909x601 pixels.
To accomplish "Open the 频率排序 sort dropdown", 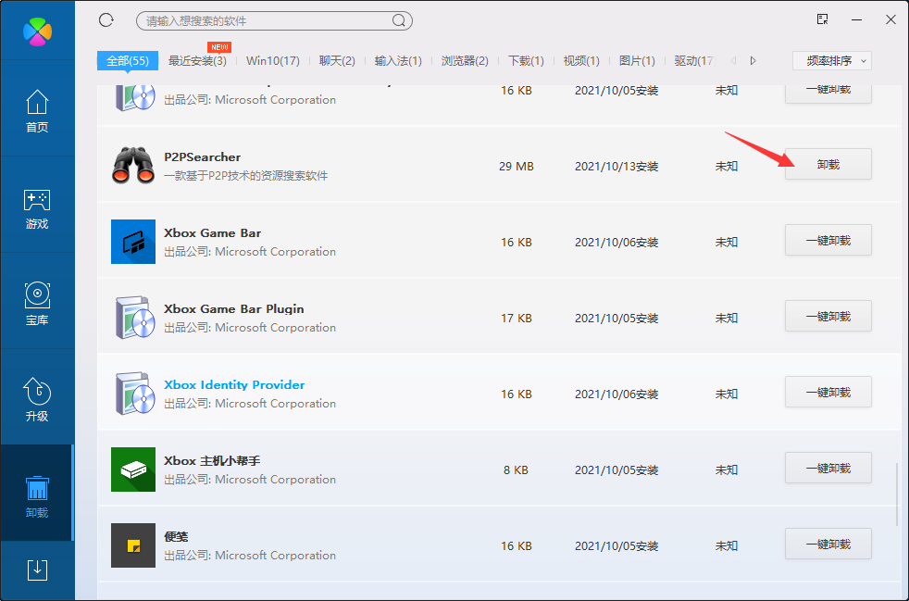I will 831,61.
